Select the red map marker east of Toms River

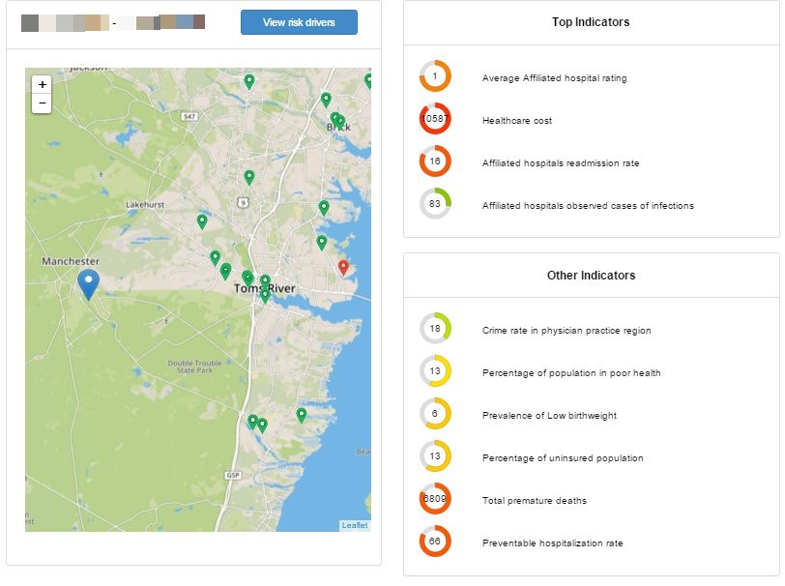[343, 268]
